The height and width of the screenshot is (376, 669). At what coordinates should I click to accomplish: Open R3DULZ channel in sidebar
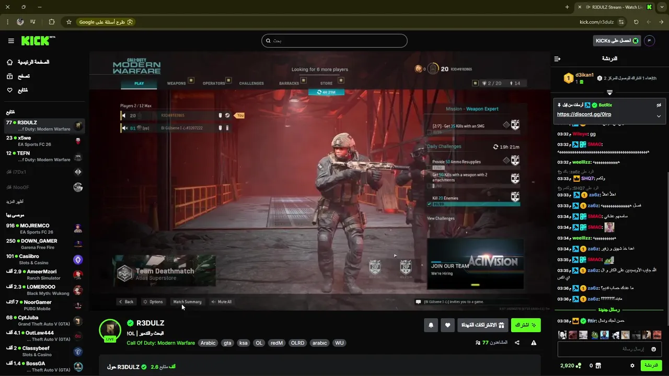[44, 126]
